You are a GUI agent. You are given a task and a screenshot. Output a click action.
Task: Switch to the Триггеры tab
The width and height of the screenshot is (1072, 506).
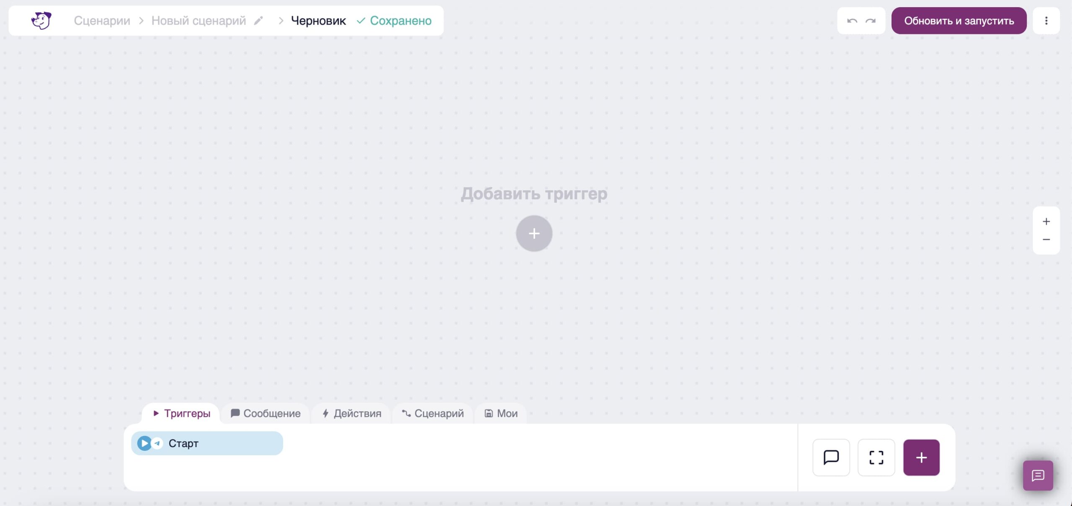(x=181, y=413)
